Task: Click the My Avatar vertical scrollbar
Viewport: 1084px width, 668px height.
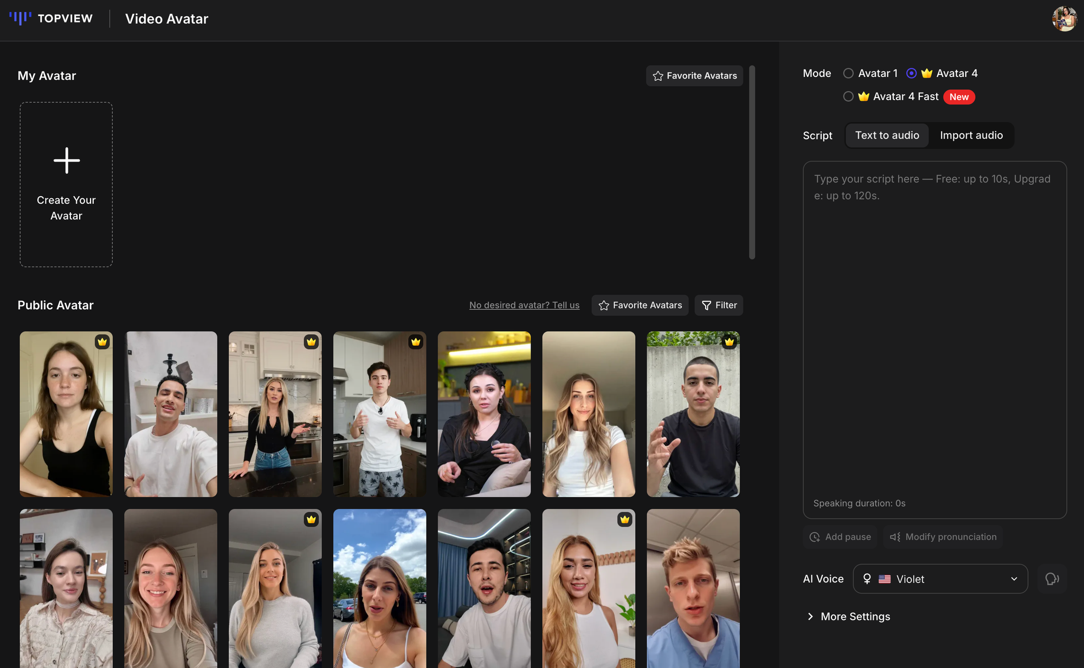Action: [x=752, y=163]
